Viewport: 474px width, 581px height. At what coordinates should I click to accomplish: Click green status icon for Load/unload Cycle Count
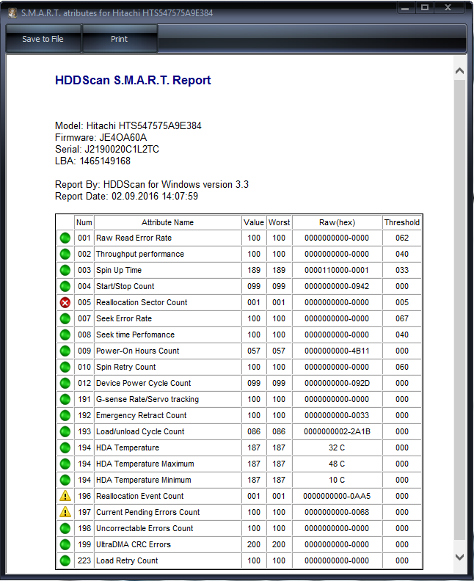click(65, 431)
